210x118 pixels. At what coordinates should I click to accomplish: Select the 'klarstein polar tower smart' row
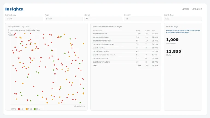[x=125, y=44]
